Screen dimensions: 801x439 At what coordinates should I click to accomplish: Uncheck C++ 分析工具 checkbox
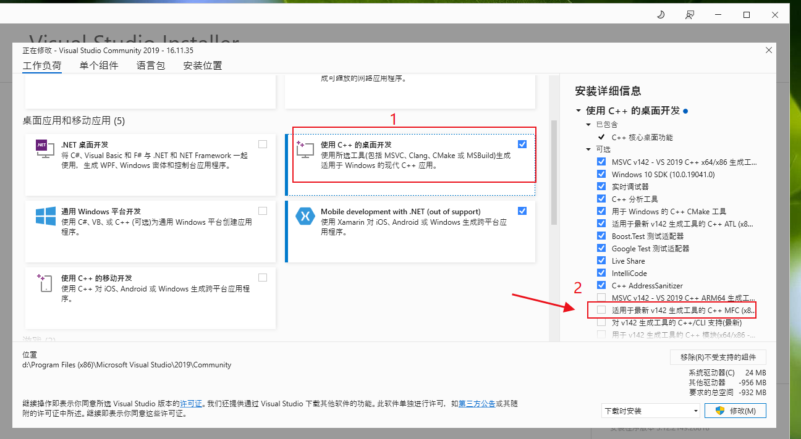601,199
